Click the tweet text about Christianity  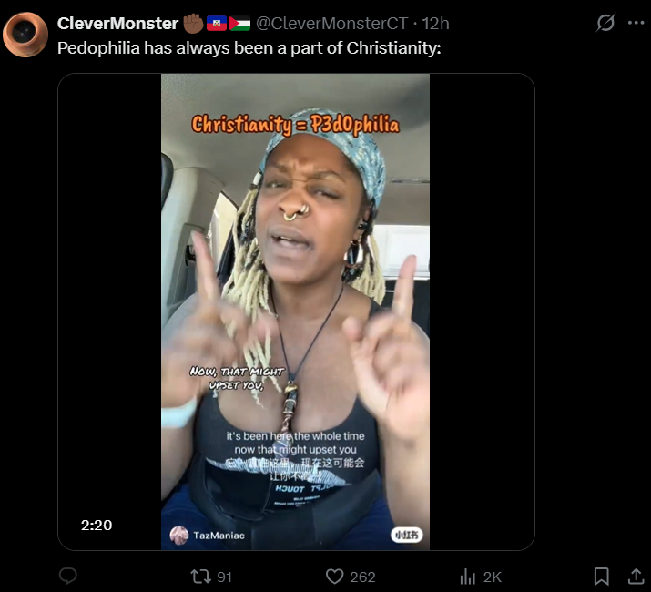[249, 48]
